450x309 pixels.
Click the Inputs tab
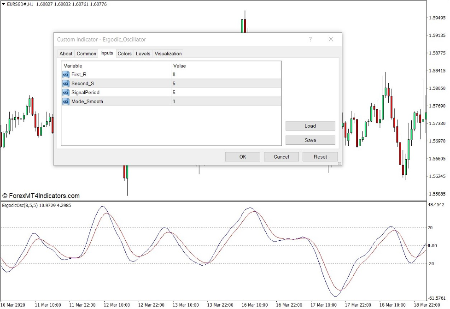107,53
